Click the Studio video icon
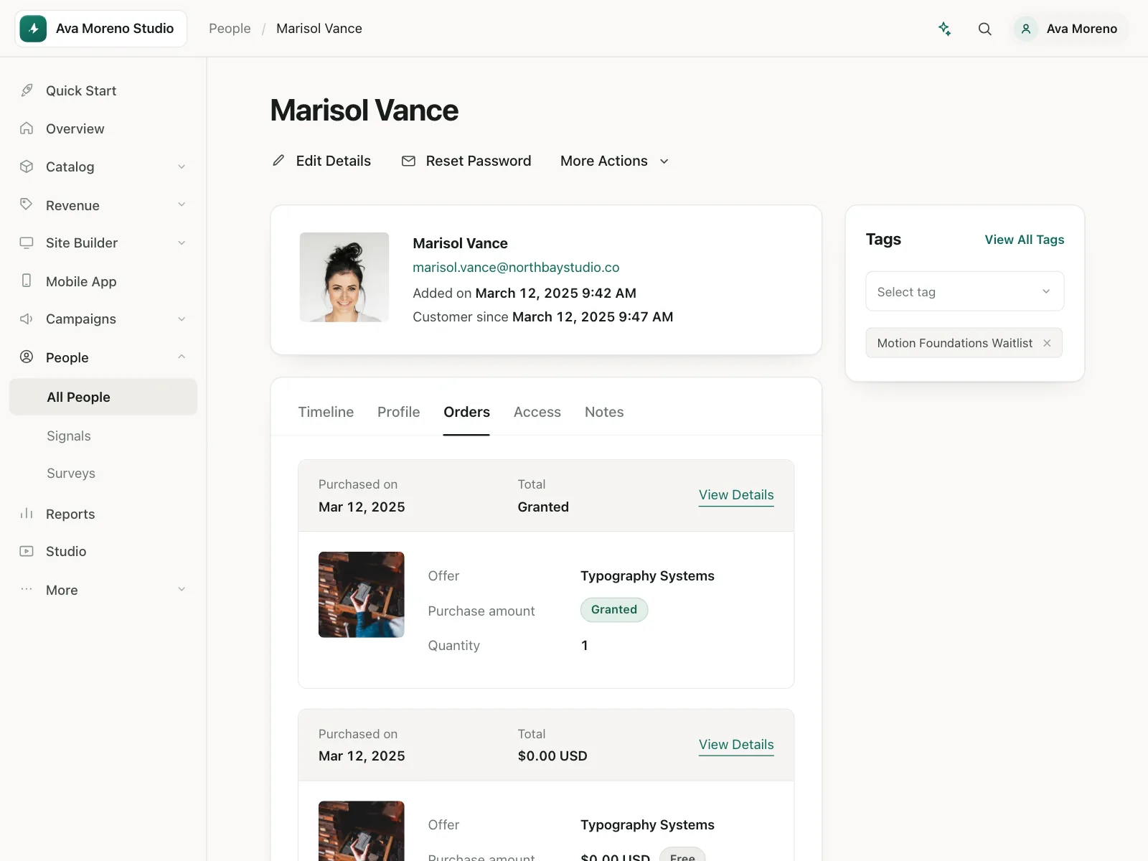 tap(27, 551)
